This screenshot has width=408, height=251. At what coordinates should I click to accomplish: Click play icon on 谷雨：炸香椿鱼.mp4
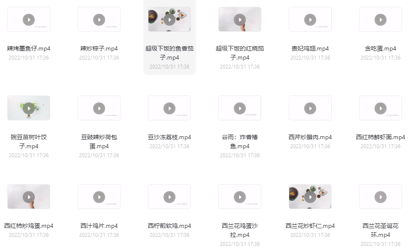[240, 108]
